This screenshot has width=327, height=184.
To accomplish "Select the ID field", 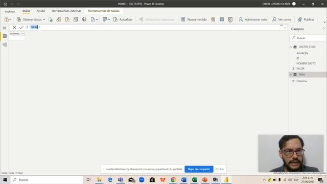I will click(x=298, y=58).
